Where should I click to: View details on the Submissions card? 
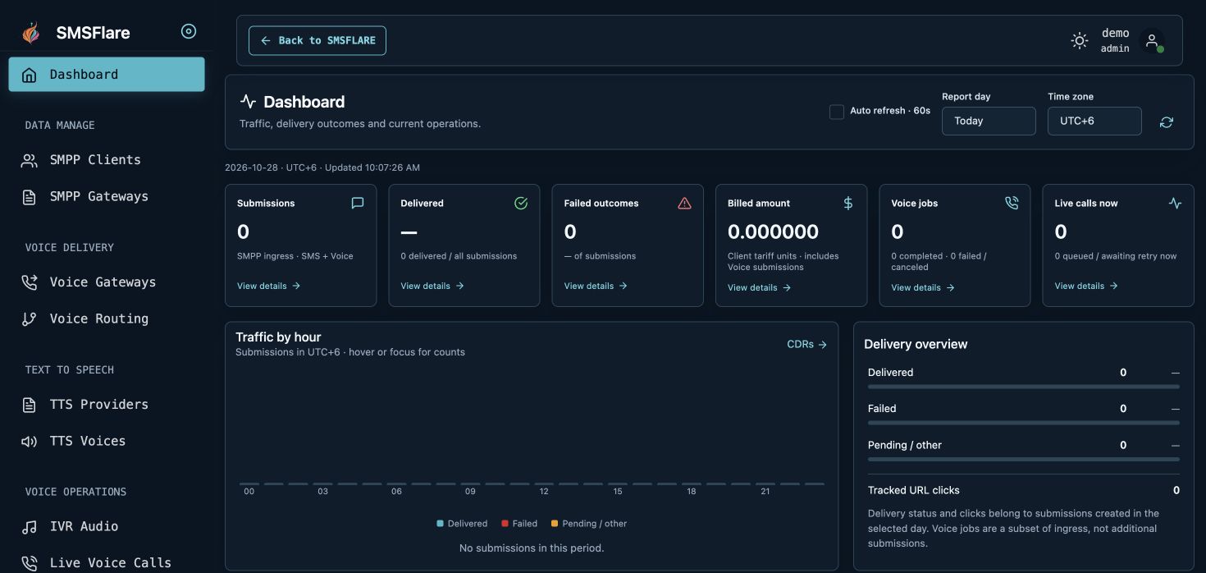(269, 286)
